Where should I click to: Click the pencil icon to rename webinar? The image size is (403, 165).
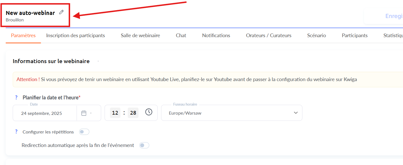tap(61, 12)
